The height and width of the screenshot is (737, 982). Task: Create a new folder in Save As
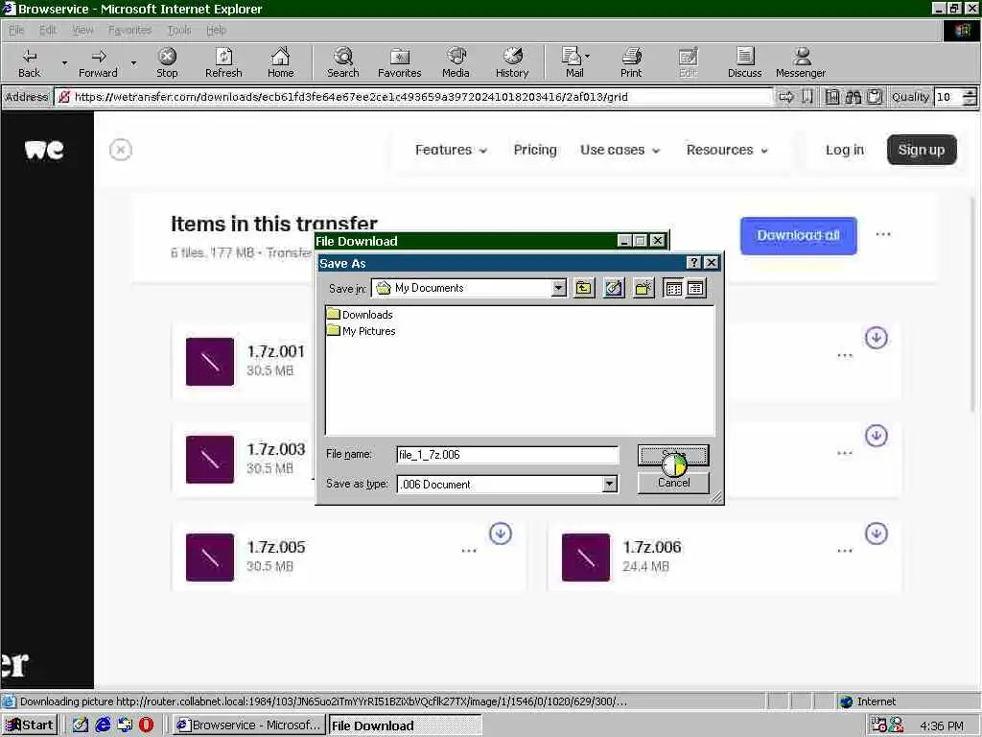[x=643, y=288]
